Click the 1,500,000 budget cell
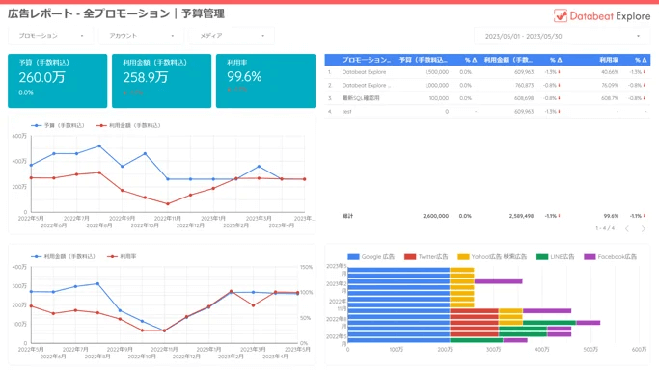 click(x=437, y=72)
